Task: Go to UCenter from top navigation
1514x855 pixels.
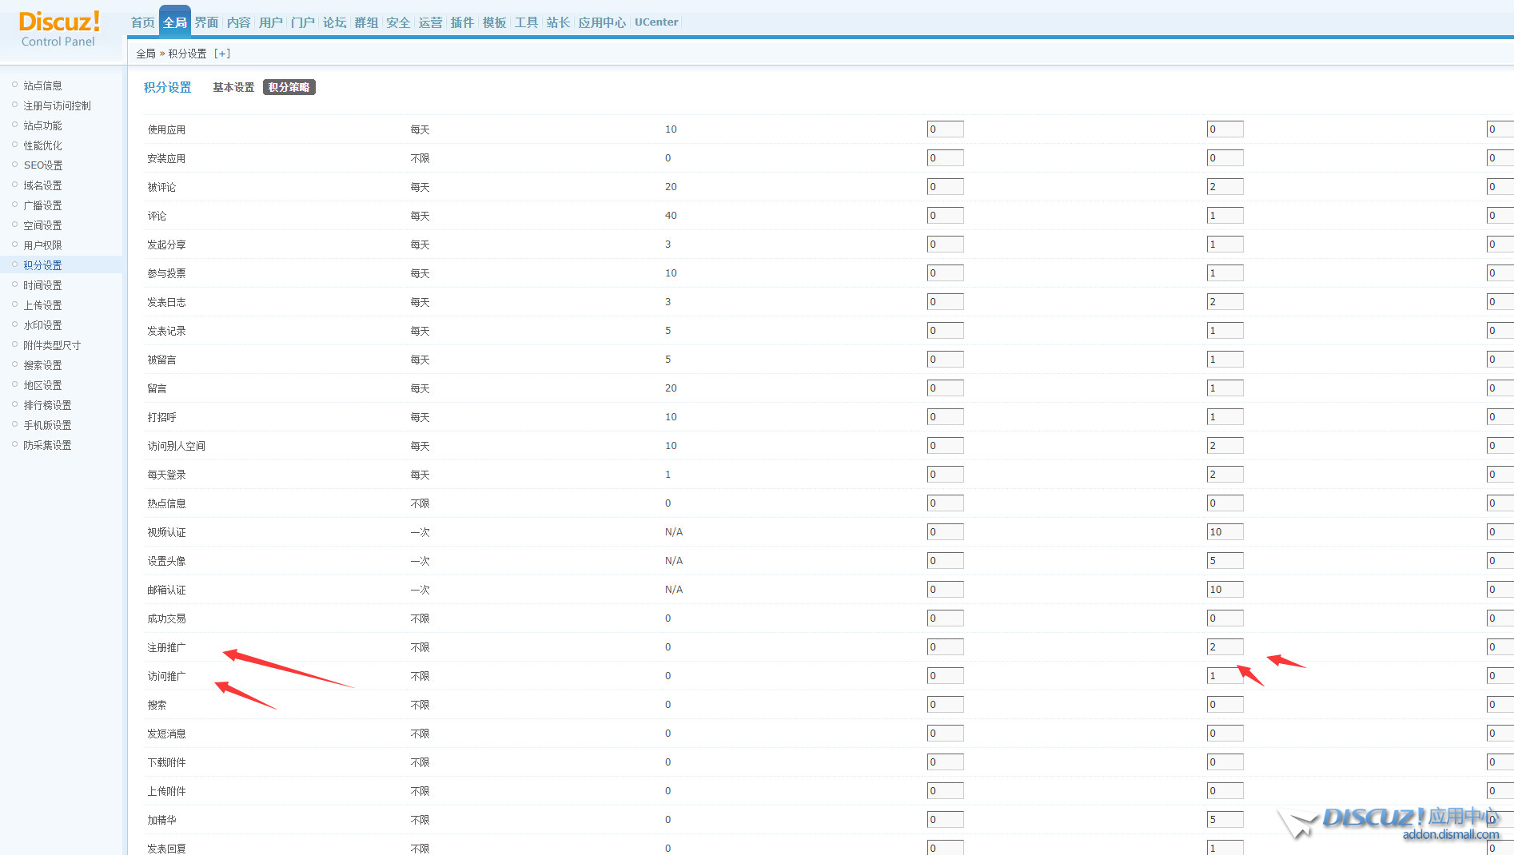Action: pyautogui.click(x=656, y=22)
